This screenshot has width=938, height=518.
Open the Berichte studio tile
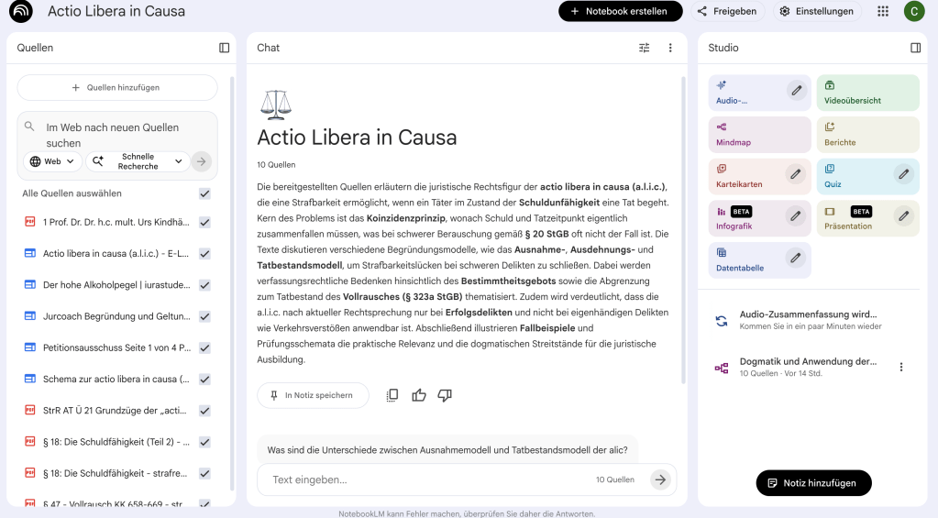click(867, 135)
